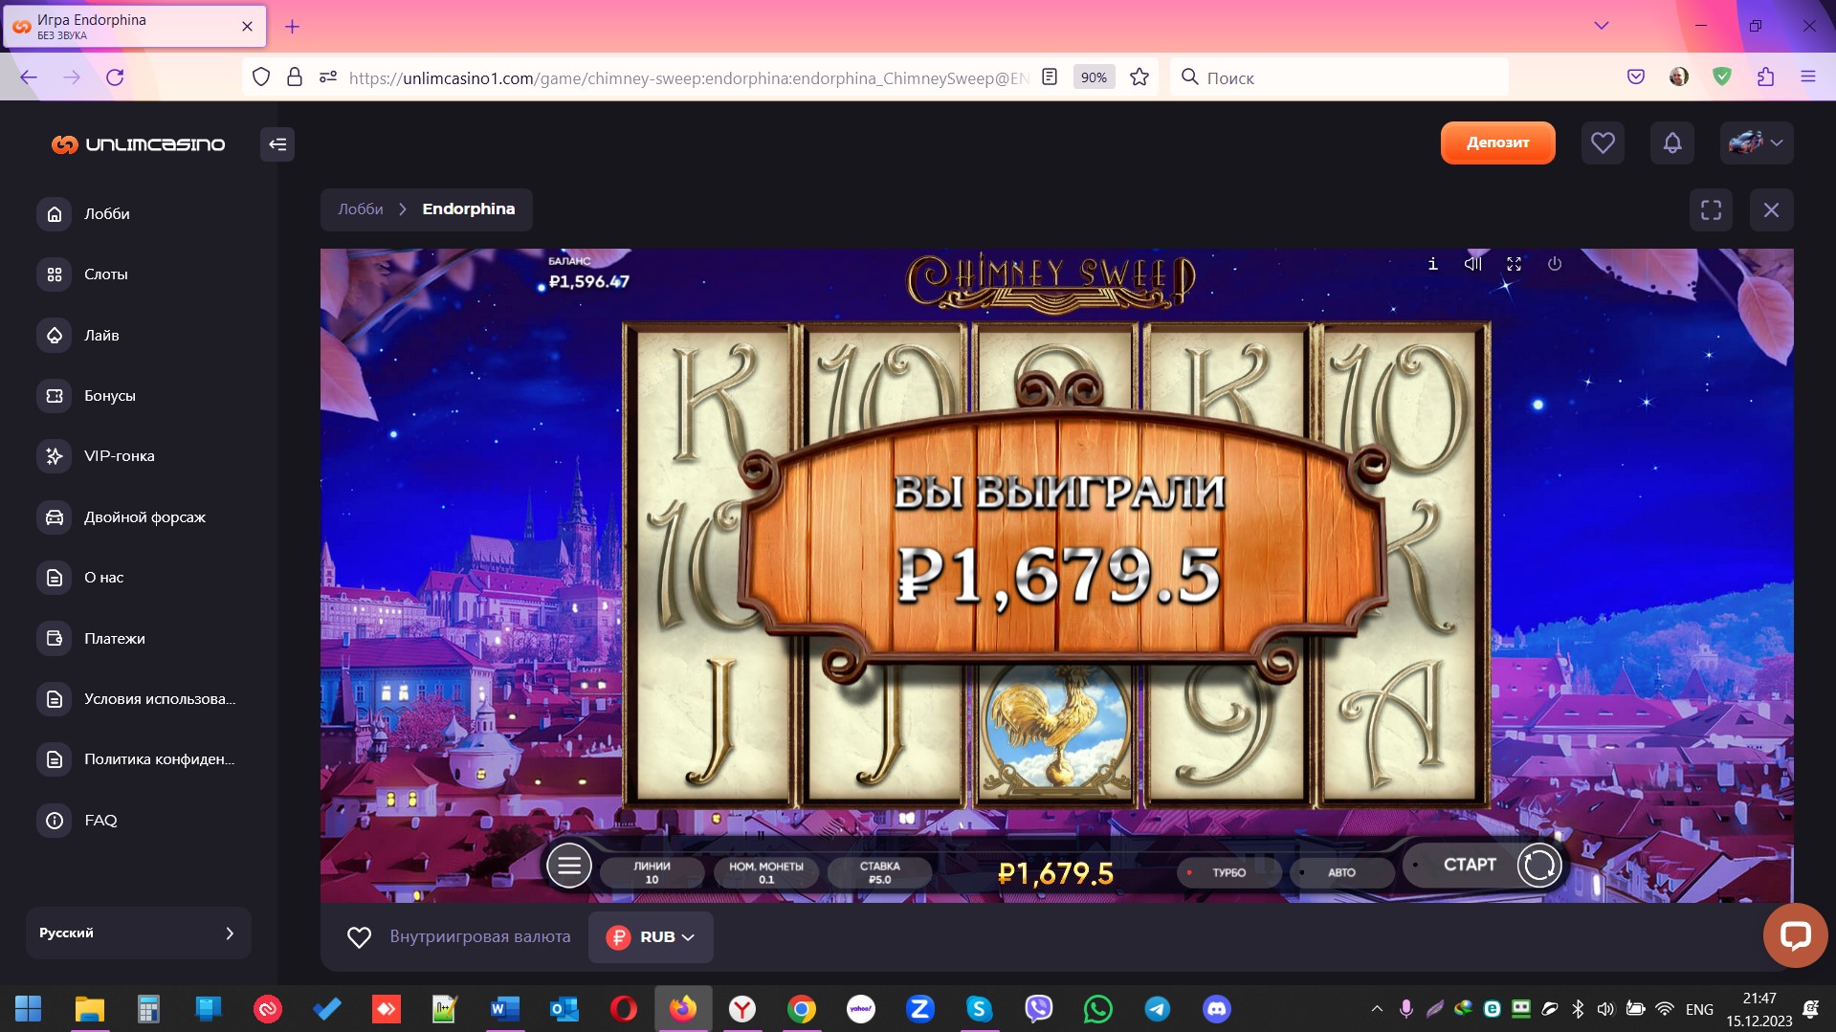The image size is (1836, 1032).
Task: Open Telegram from taskbar
Action: tap(1157, 1009)
